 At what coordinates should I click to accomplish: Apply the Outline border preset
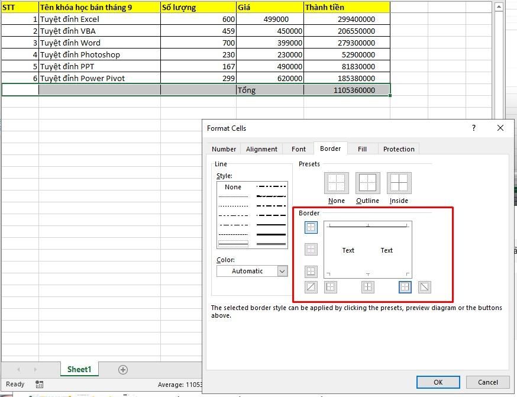tap(367, 185)
